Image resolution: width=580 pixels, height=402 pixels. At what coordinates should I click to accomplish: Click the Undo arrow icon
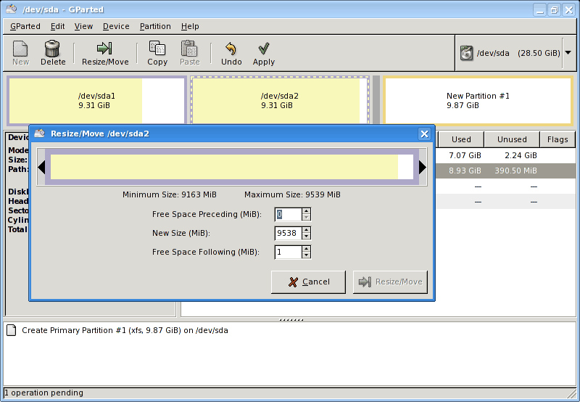(x=231, y=49)
